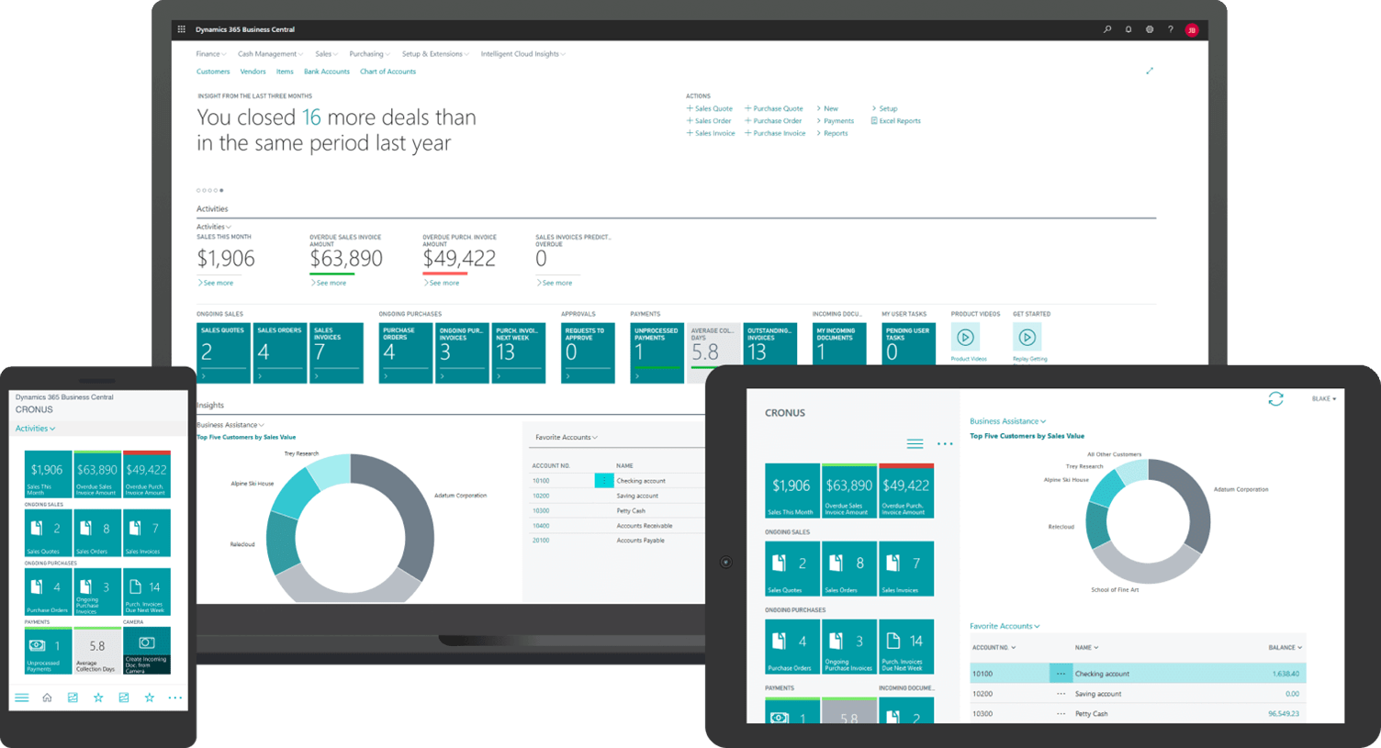
Task: Open the Cash Management menu
Action: click(x=270, y=54)
